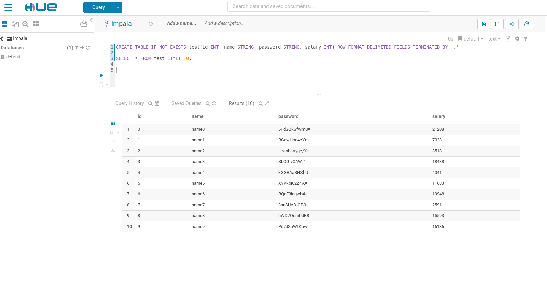The height and width of the screenshot is (290, 547).
Task: Select password cell 5PdSQkSfwmU=
Action: [x=294, y=129]
